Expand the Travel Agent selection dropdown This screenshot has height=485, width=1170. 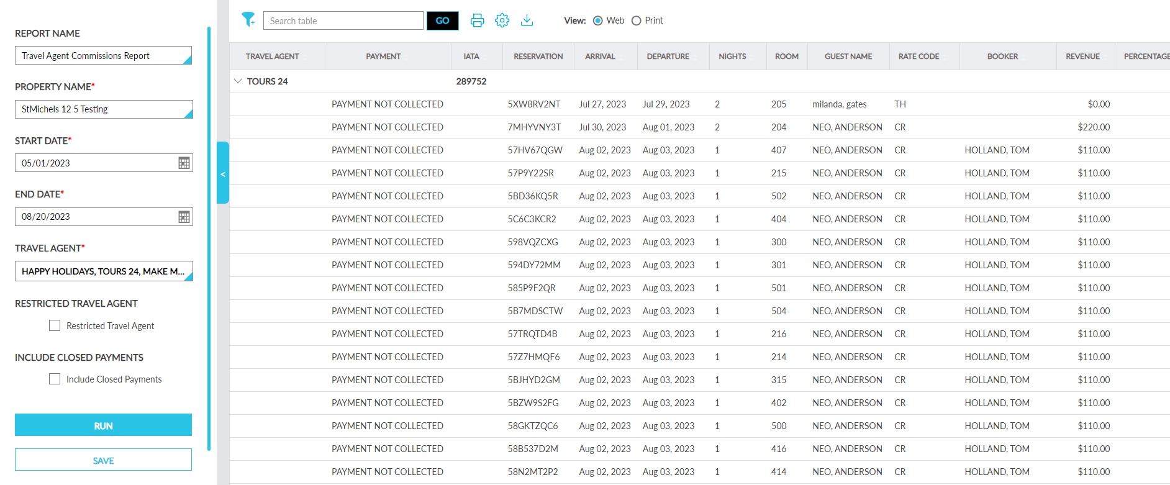click(103, 271)
